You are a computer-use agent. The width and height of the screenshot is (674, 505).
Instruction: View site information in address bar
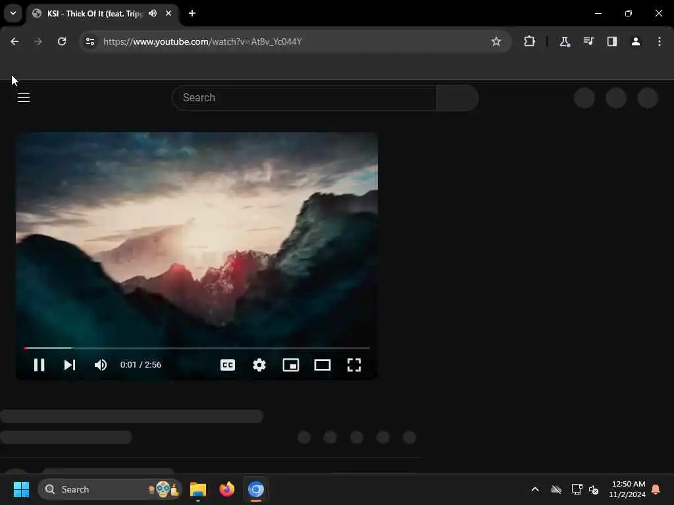point(90,41)
